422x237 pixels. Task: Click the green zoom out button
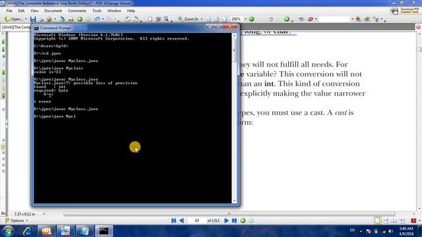click(251, 19)
